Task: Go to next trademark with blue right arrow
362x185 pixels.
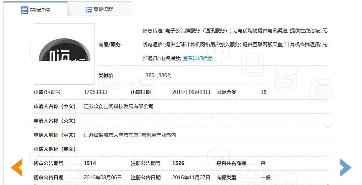Action: 346,168
